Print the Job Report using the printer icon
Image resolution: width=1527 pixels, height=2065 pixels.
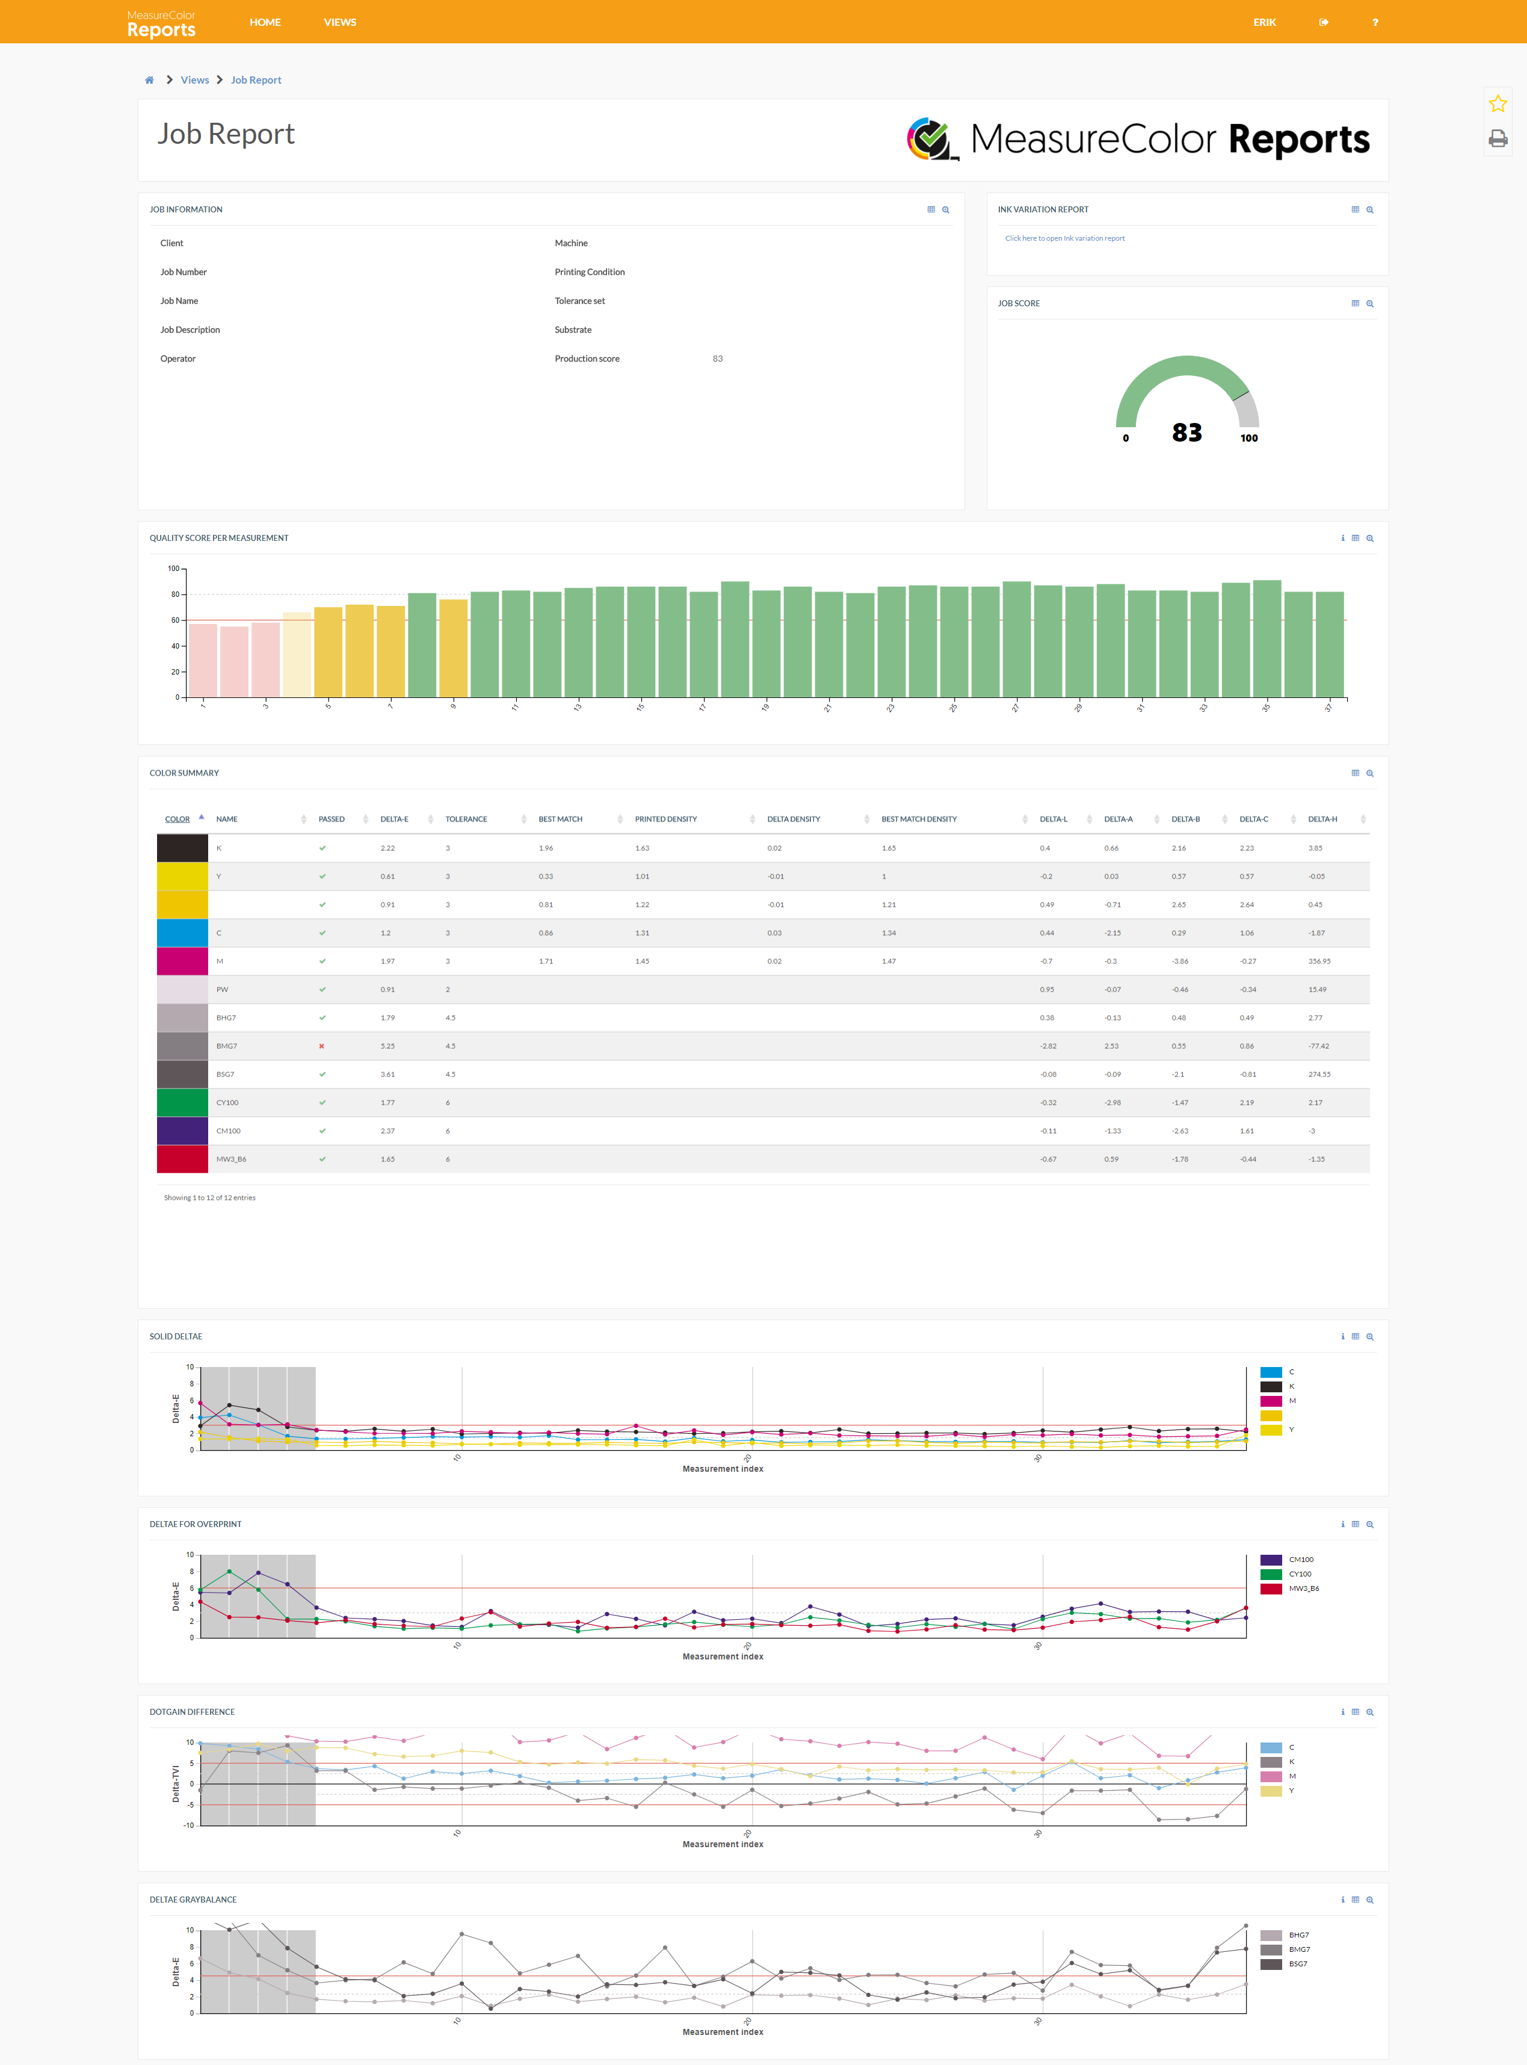[1498, 138]
